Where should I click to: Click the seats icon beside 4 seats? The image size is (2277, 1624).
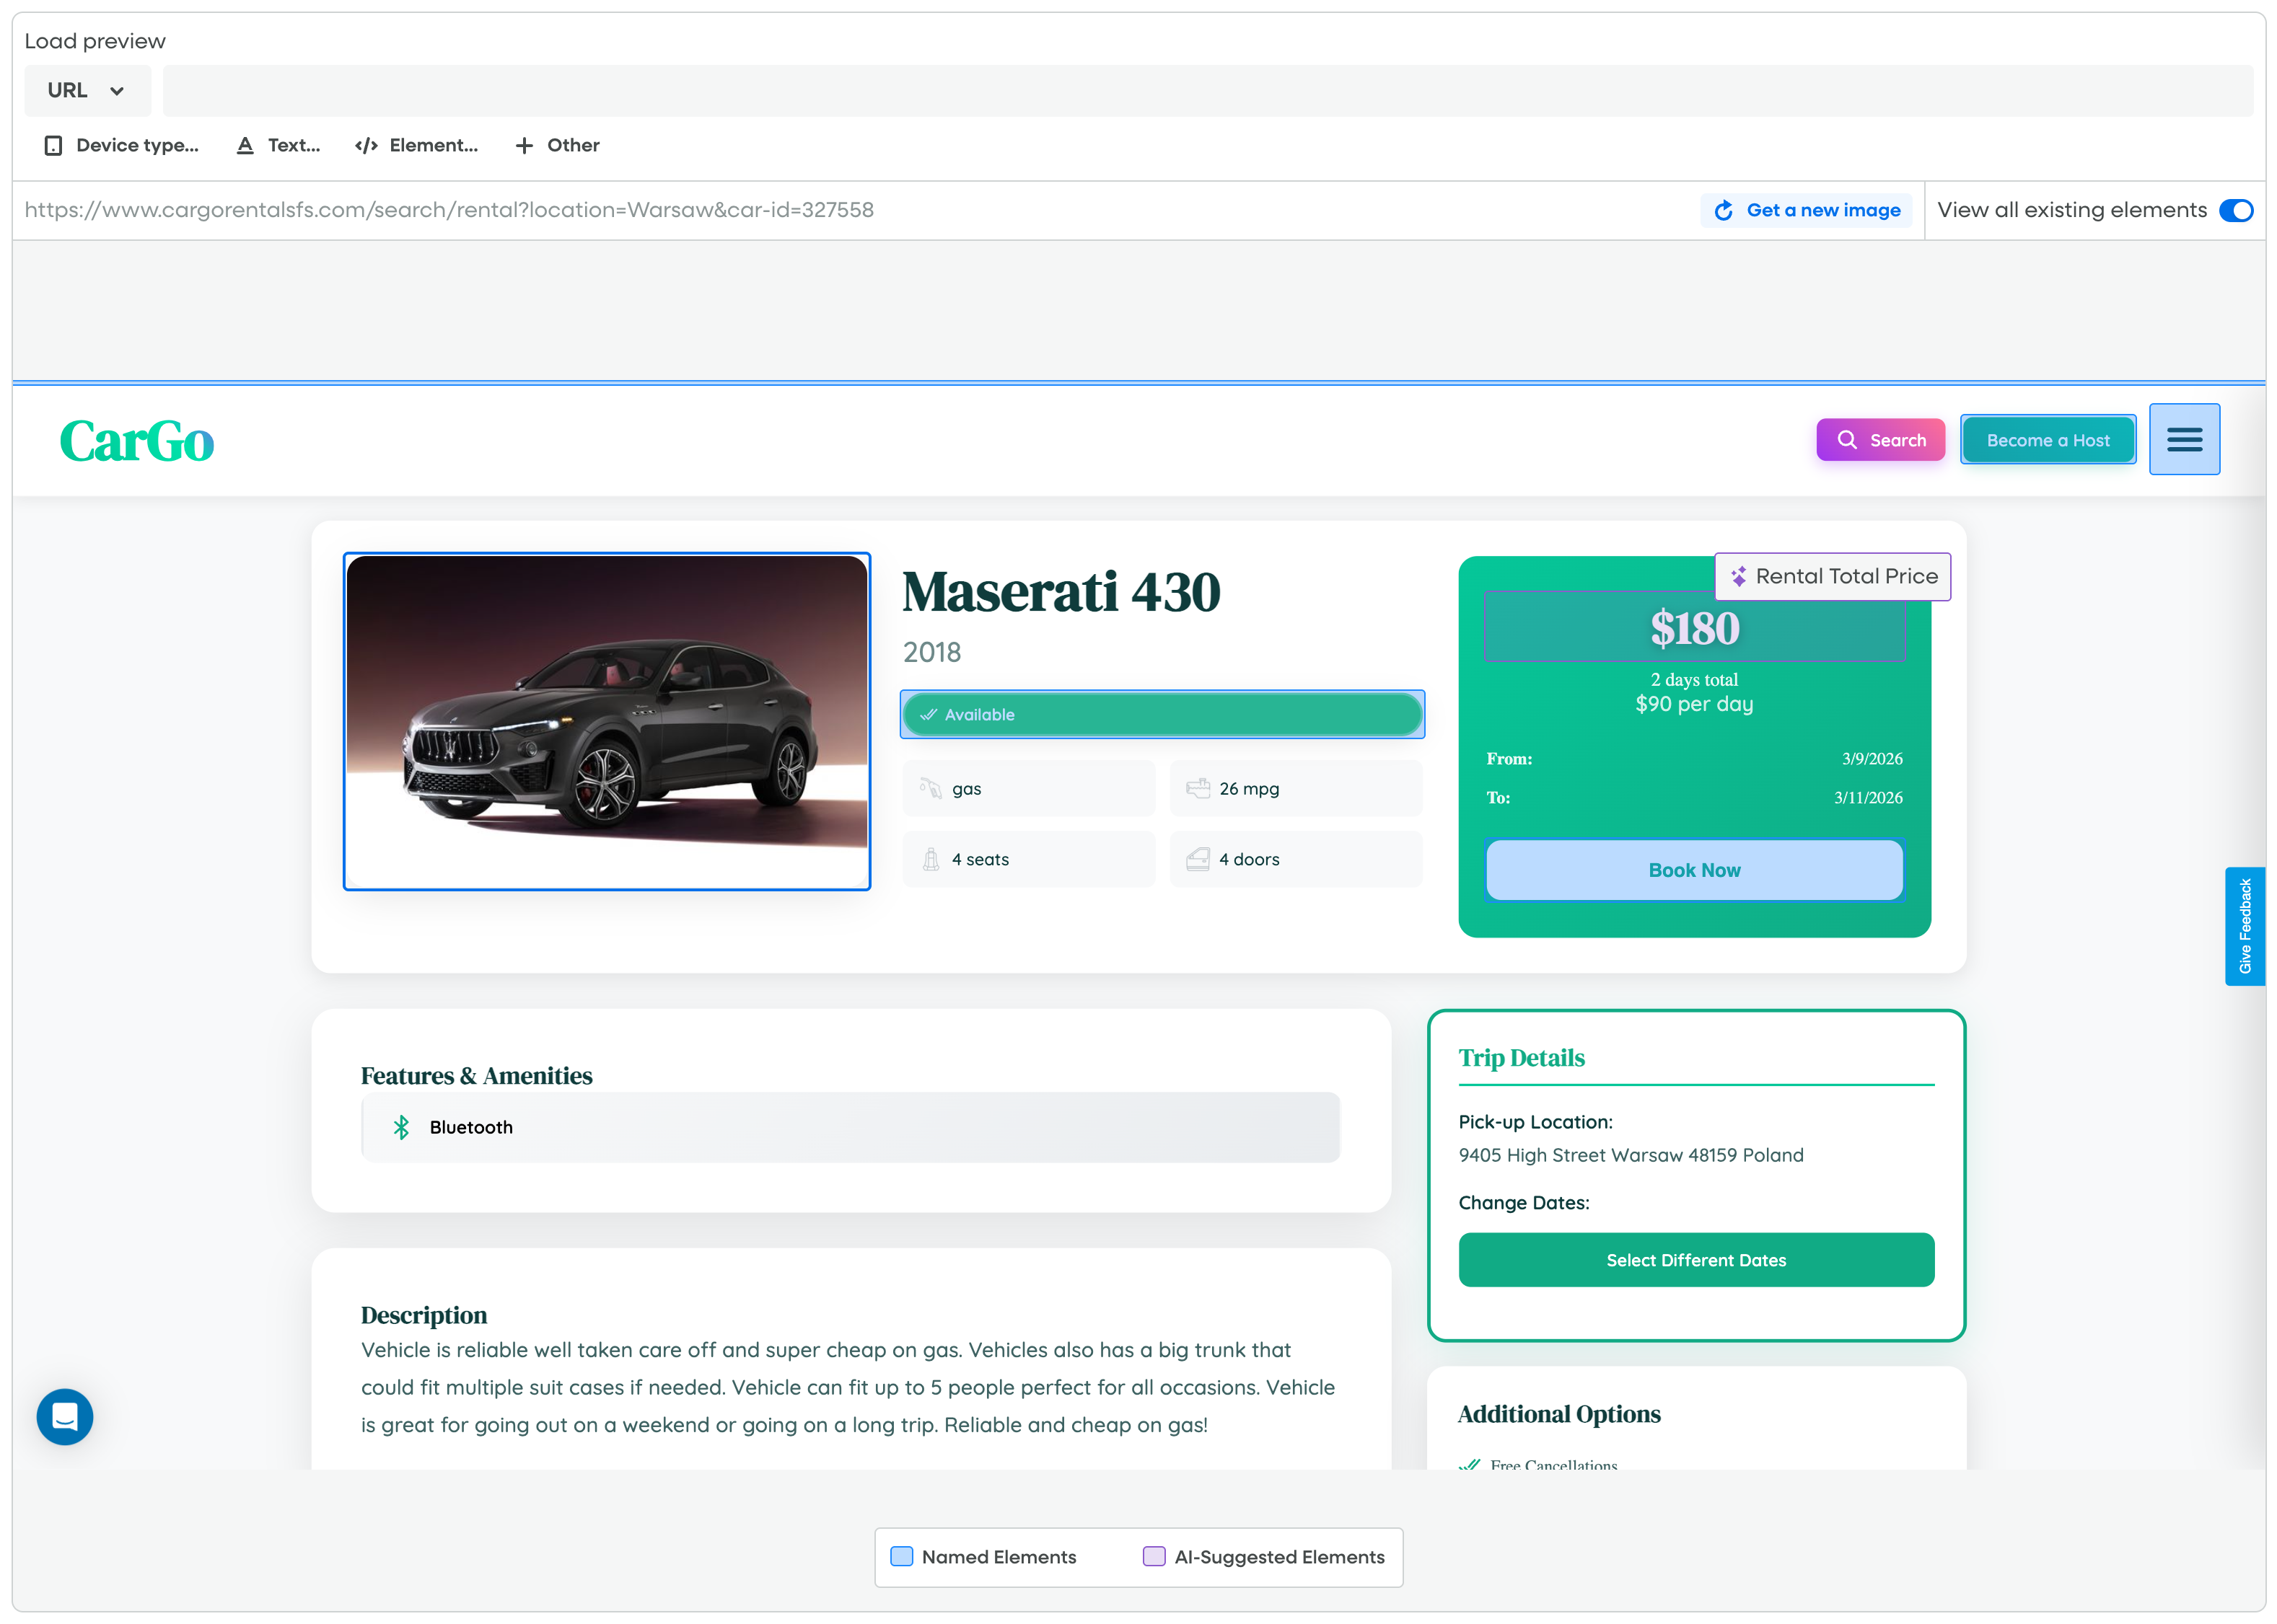click(x=931, y=859)
